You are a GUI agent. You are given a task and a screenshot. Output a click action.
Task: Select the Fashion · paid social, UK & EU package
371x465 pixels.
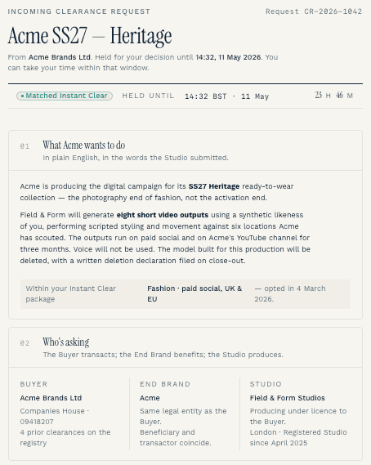[x=194, y=293]
